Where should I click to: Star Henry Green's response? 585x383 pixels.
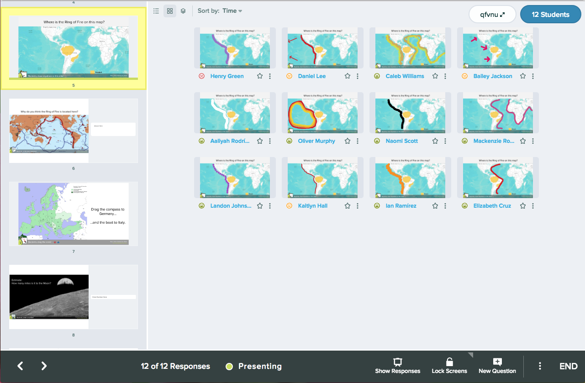click(x=259, y=76)
